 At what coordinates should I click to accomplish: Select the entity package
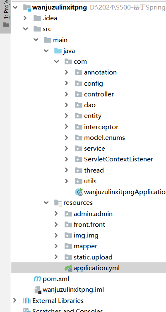[x=93, y=116]
